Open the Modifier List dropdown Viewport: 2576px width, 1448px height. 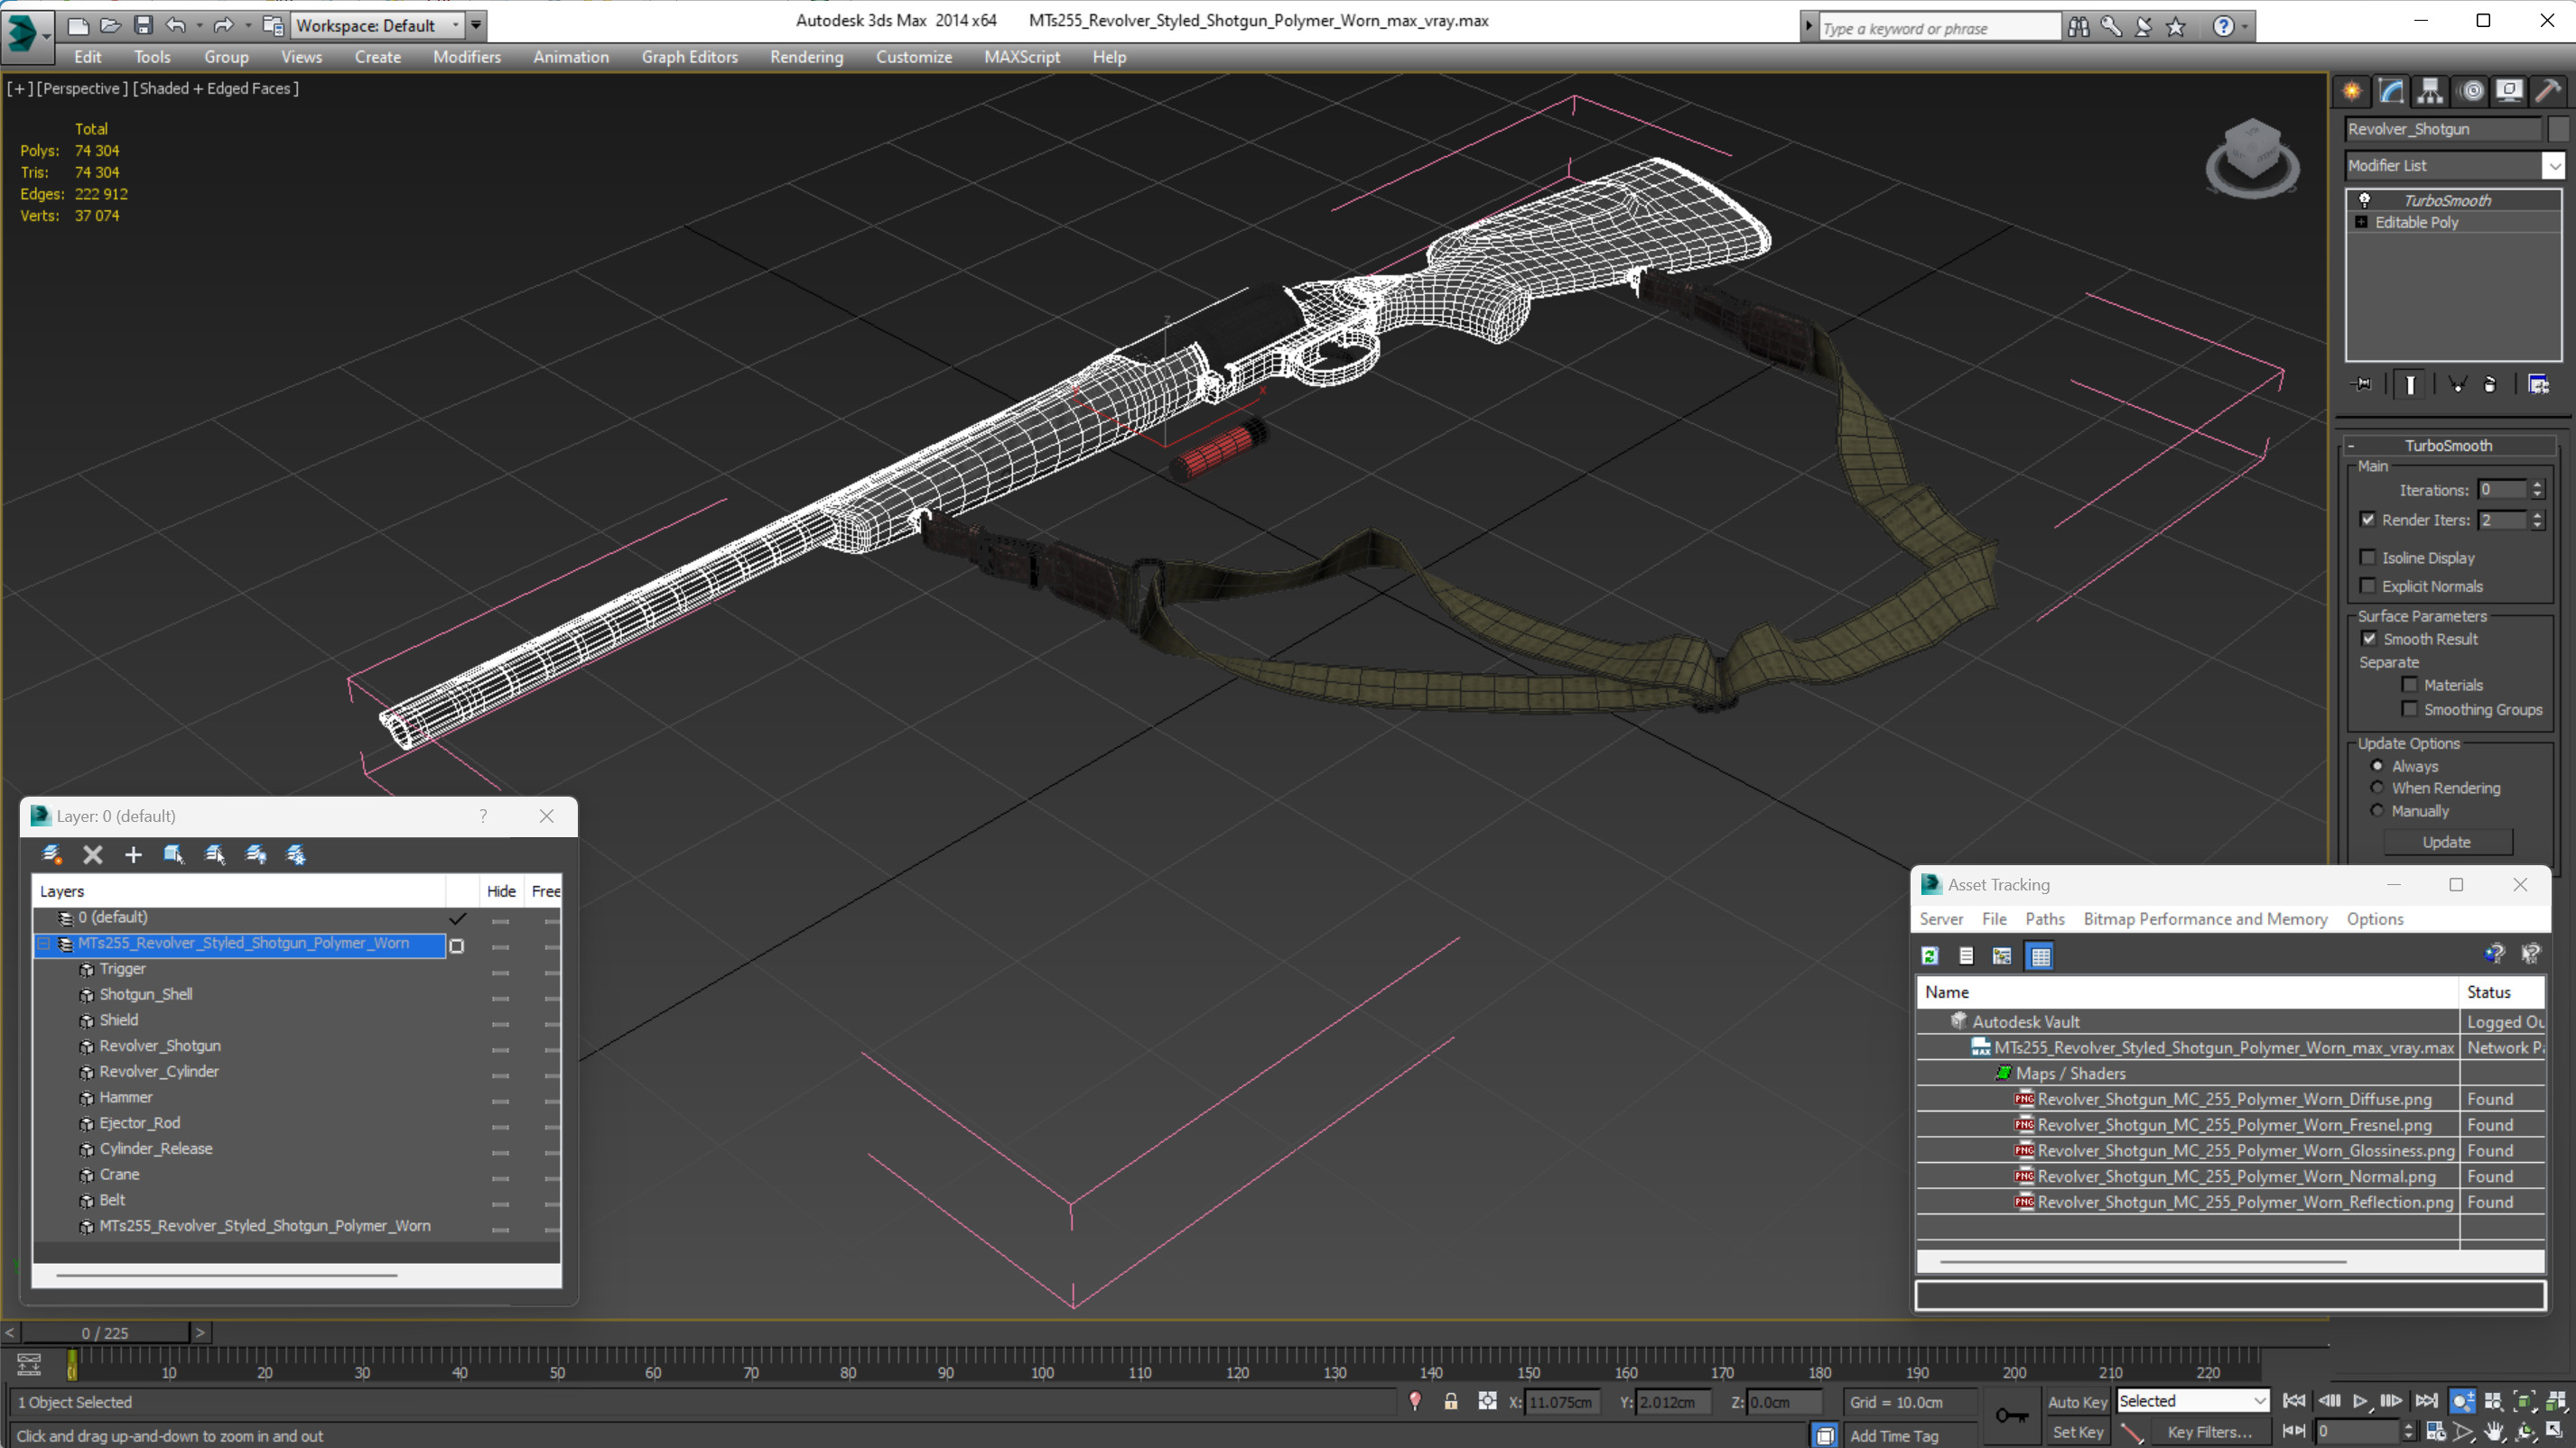tap(2554, 166)
